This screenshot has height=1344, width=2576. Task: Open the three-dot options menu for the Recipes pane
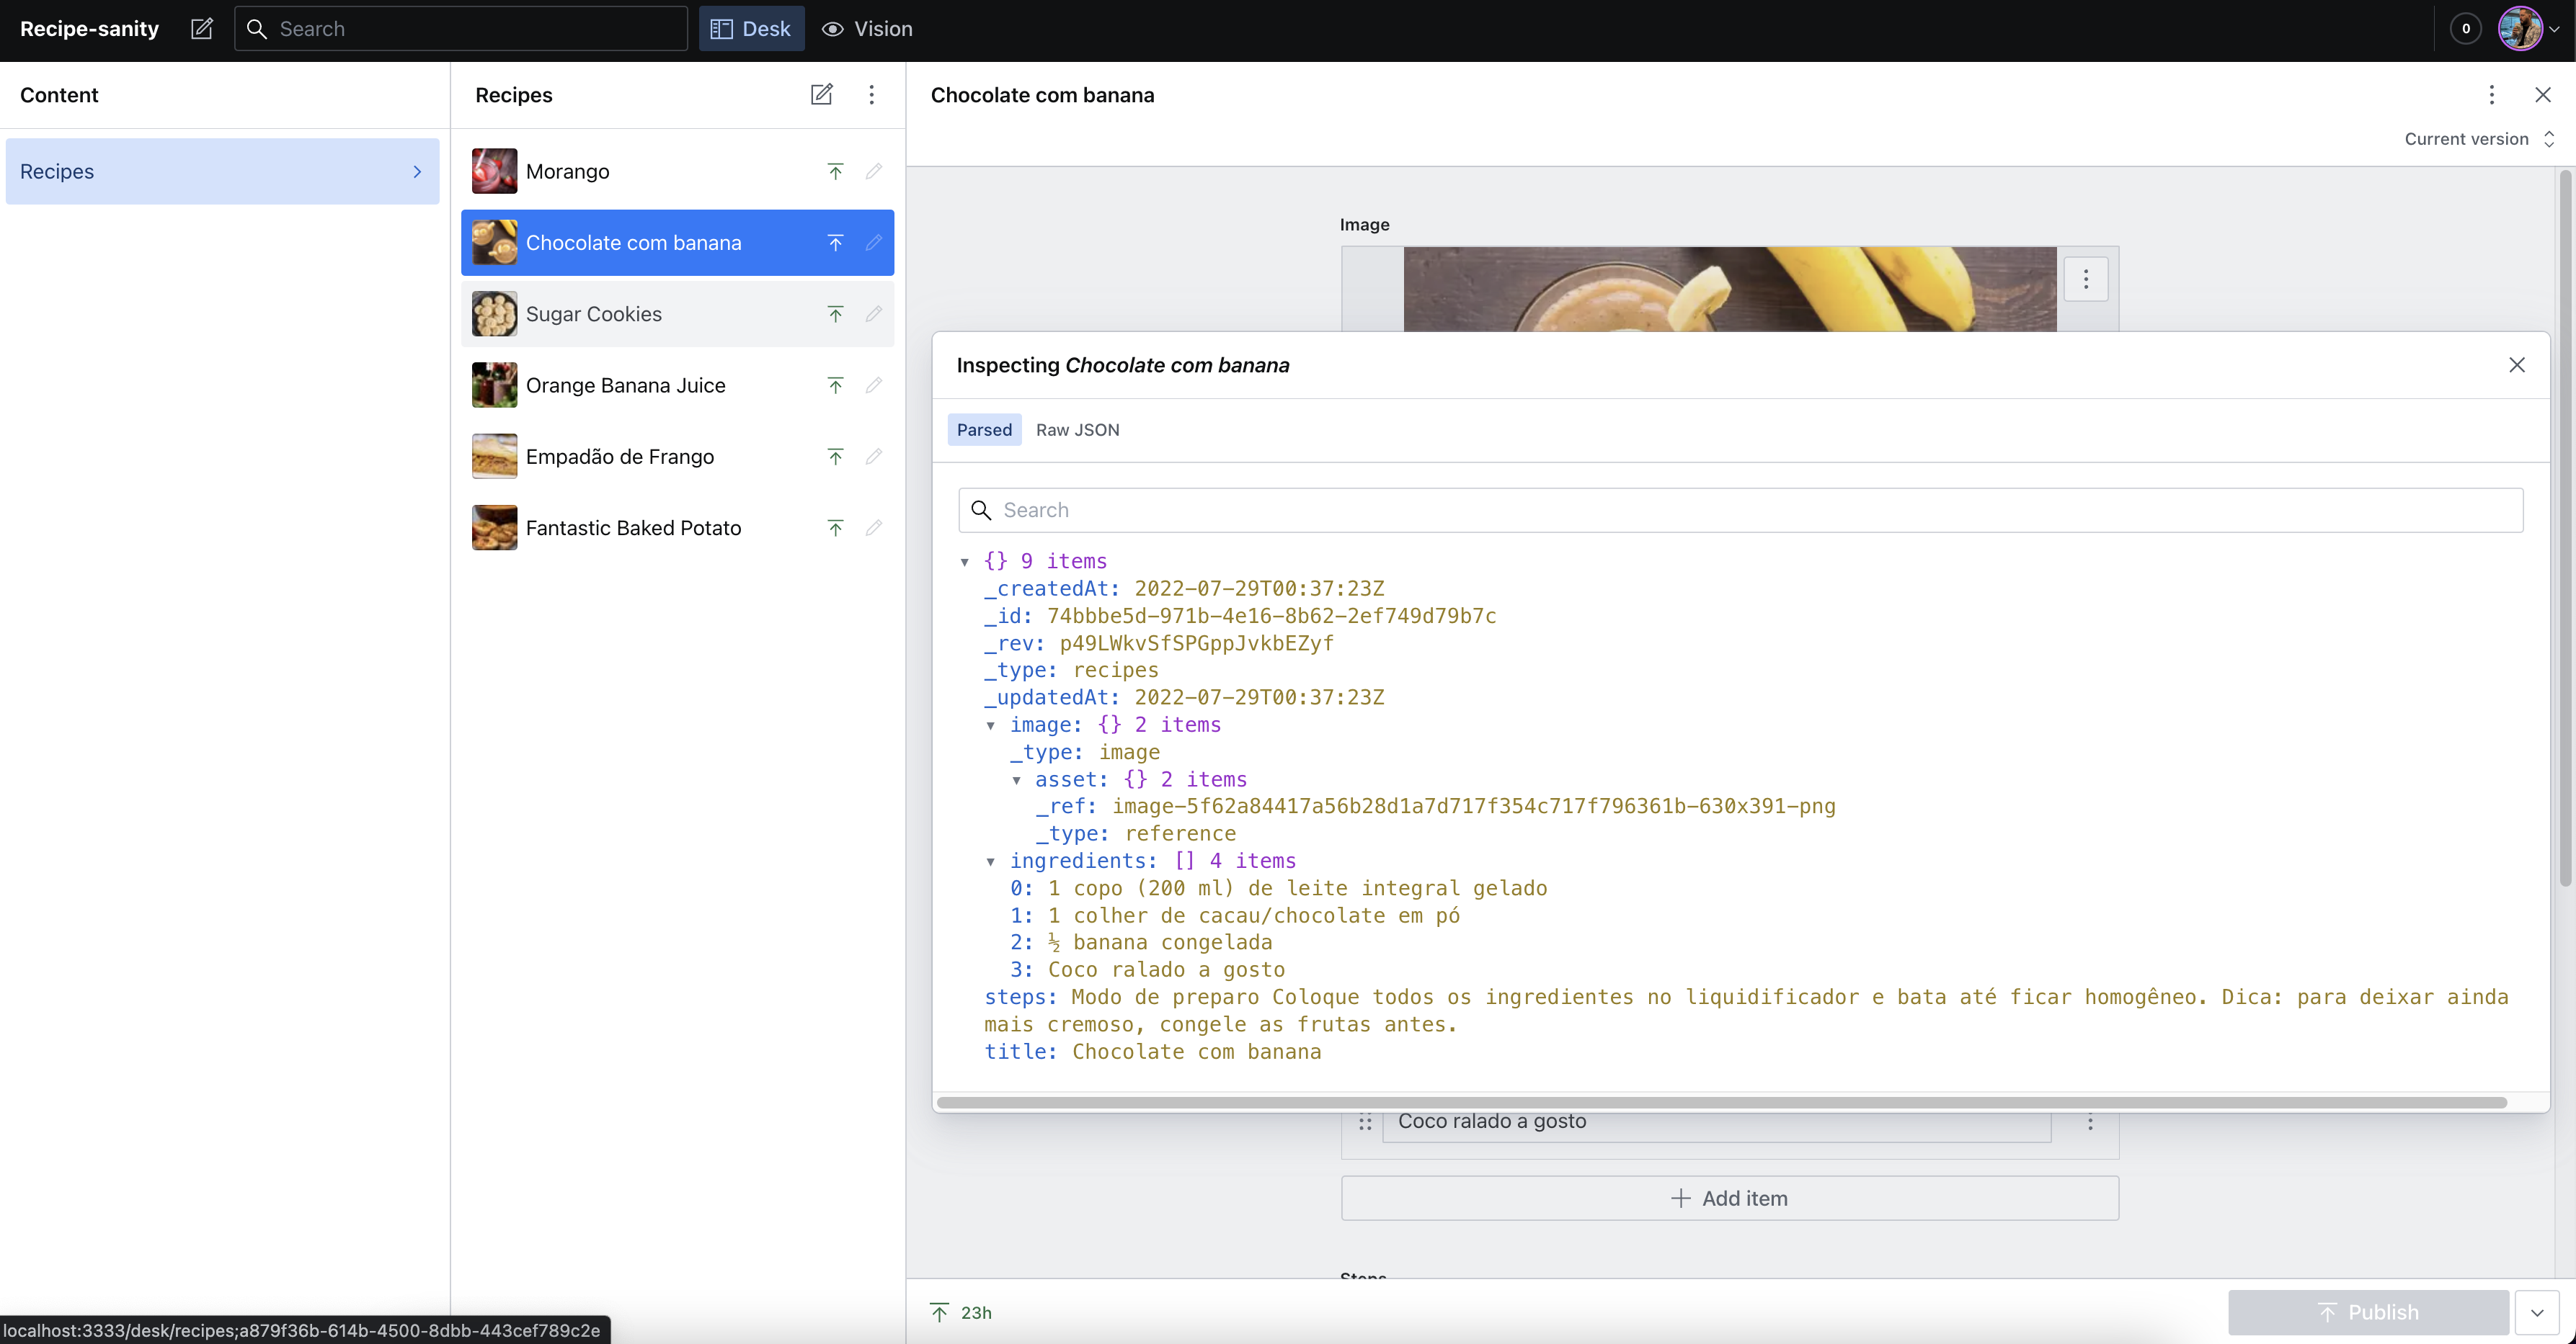coord(871,95)
